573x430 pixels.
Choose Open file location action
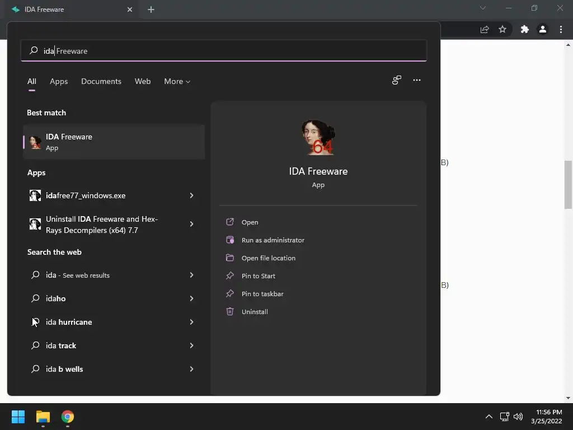click(x=269, y=258)
